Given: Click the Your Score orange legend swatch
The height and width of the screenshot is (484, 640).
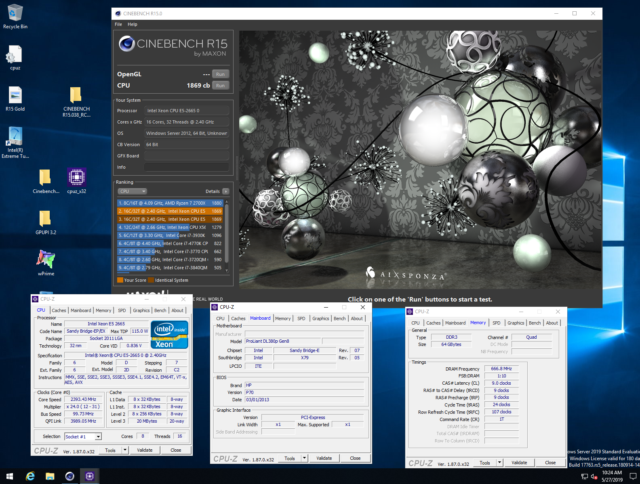Looking at the screenshot, I should pyautogui.click(x=120, y=280).
